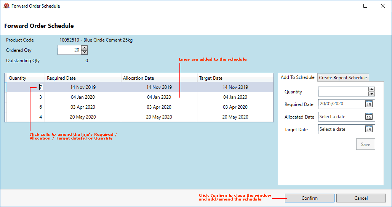This screenshot has height=207, width=392.
Task: Click the Target Date column header
Action: coord(235,78)
